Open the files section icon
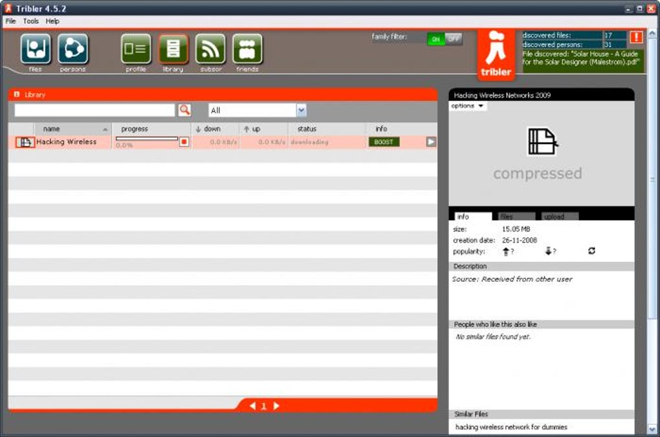 [36, 48]
